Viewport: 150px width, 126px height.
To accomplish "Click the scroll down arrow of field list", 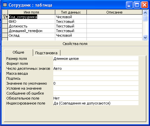I will click(x=145, y=38).
